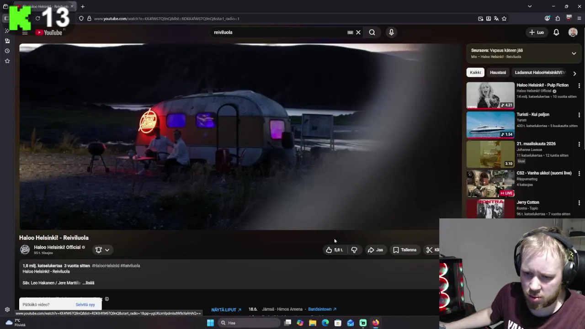This screenshot has width=585, height=329.
Task: Show more filter chips with right arrow
Action: coord(574,73)
